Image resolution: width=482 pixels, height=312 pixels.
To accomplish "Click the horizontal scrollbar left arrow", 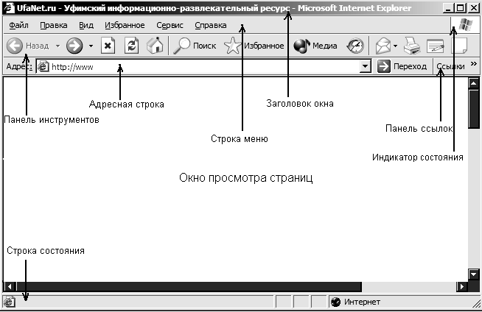I will point(10,286).
